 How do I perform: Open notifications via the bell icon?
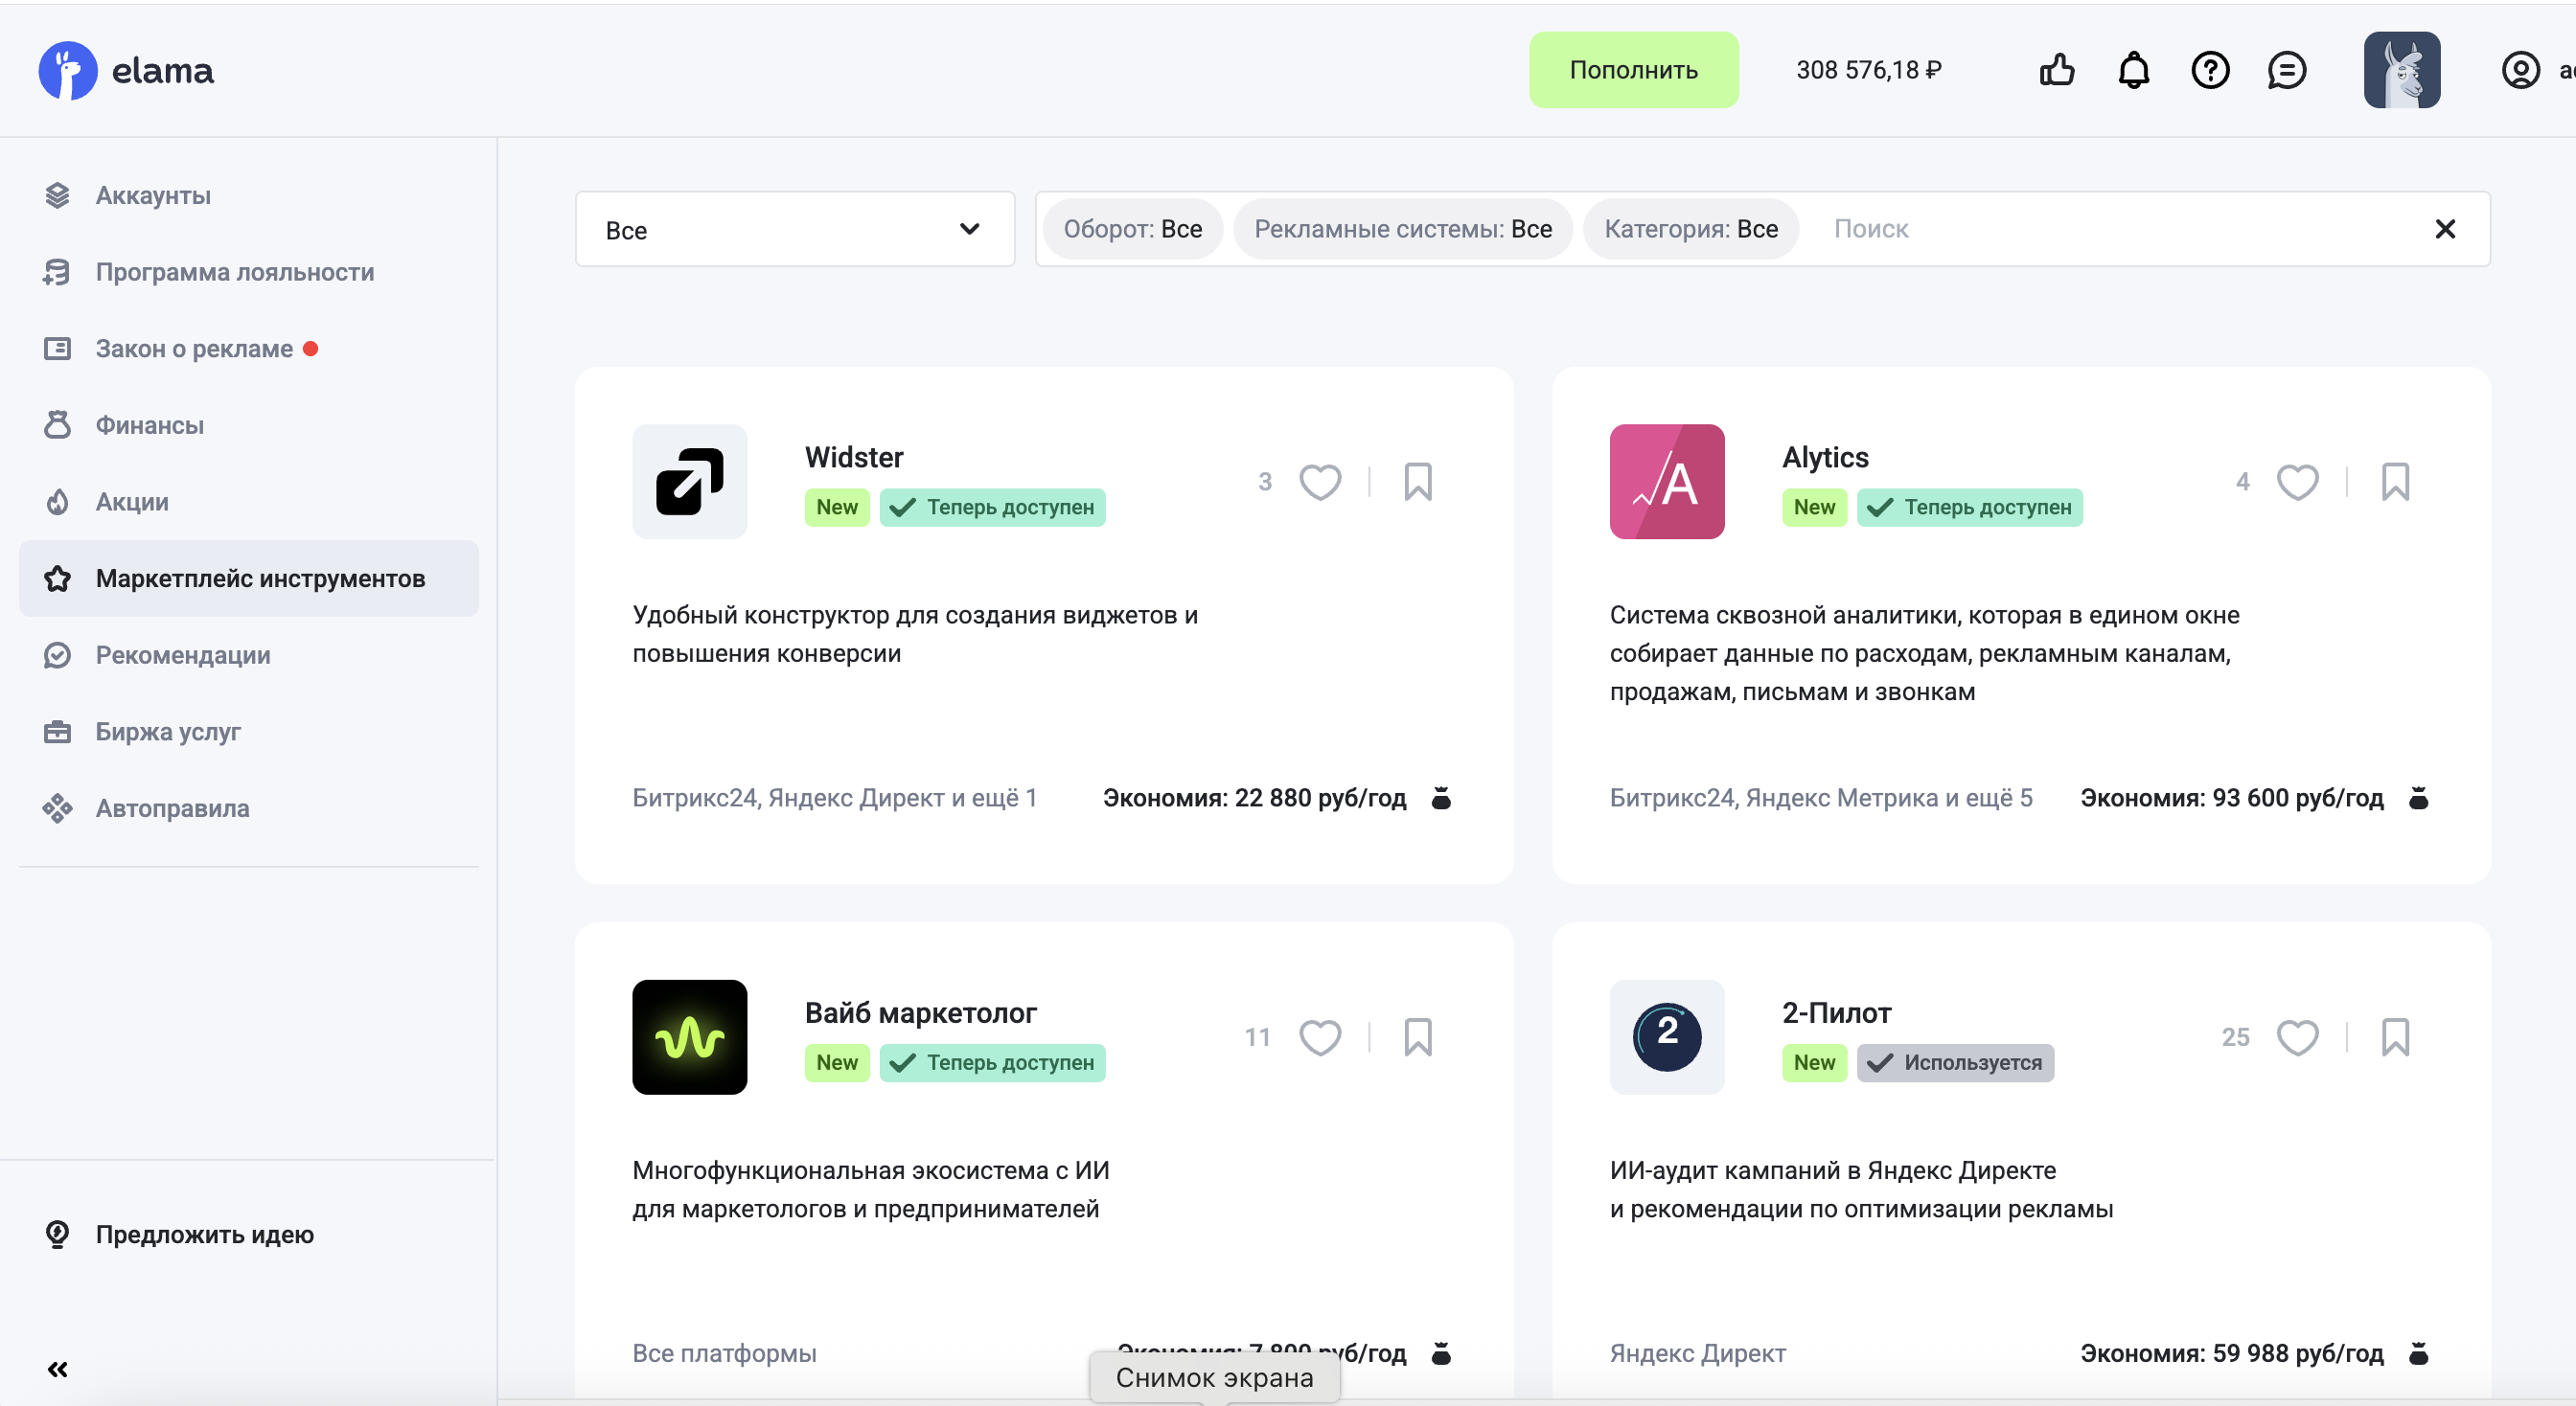2133,69
